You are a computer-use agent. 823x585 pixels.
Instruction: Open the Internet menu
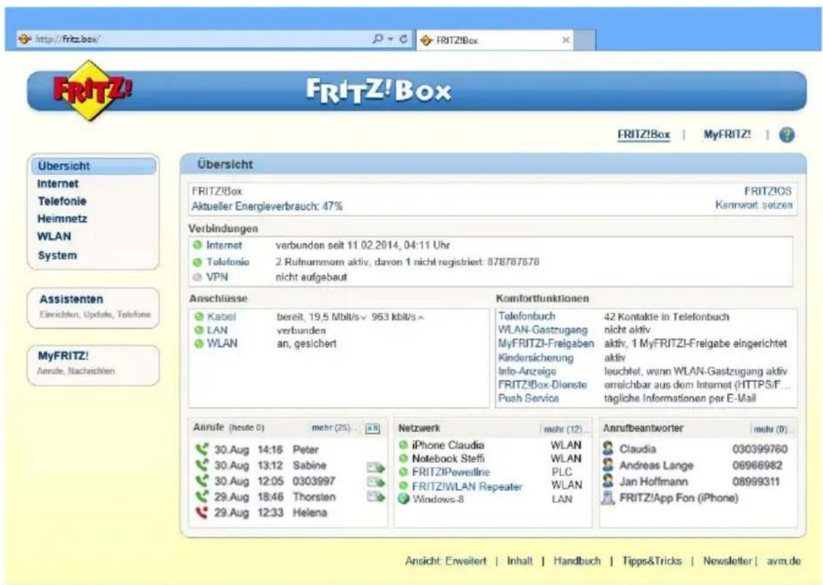pos(59,183)
